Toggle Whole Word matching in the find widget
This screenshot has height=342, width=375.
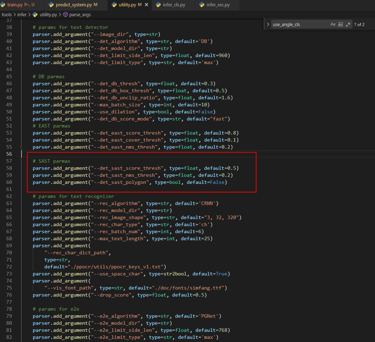pos(340,24)
